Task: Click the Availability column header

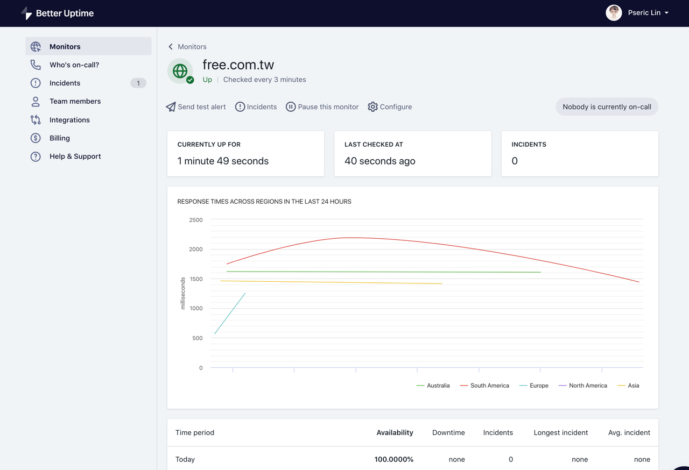Action: (395, 432)
